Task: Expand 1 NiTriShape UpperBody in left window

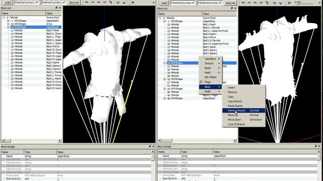Action: pos(8,21)
